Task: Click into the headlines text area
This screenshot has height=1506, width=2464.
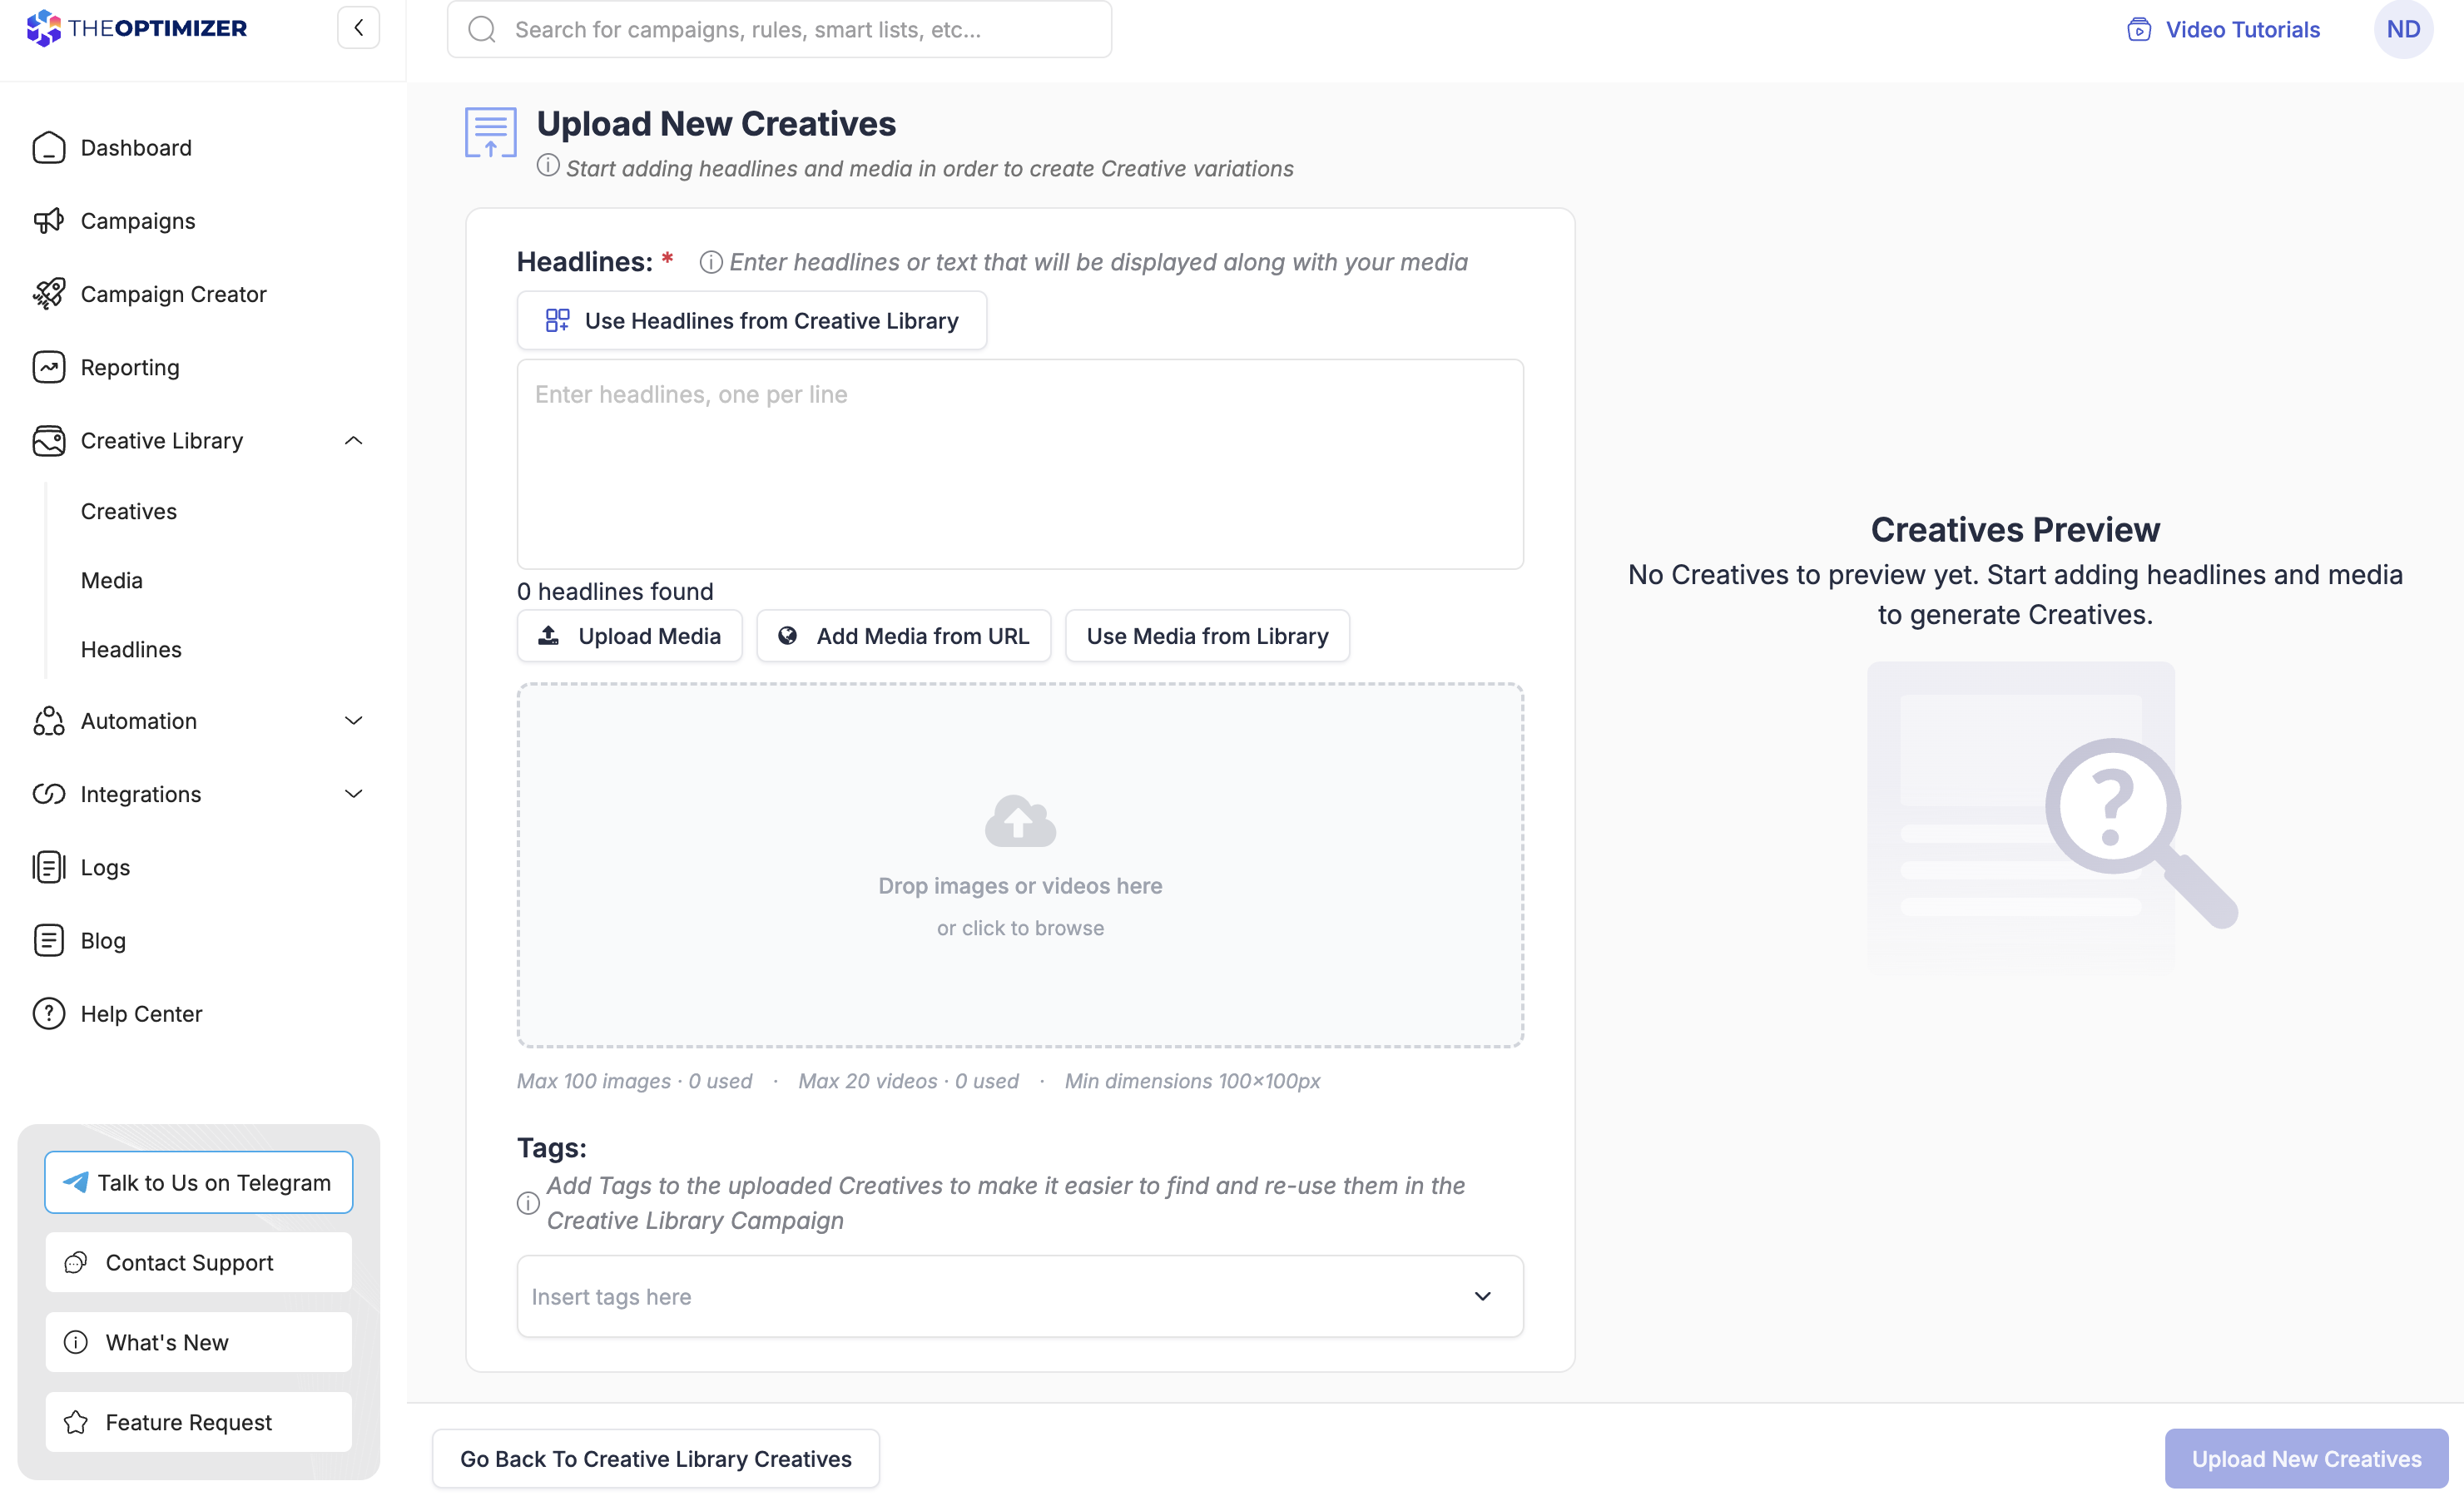Action: (1019, 464)
